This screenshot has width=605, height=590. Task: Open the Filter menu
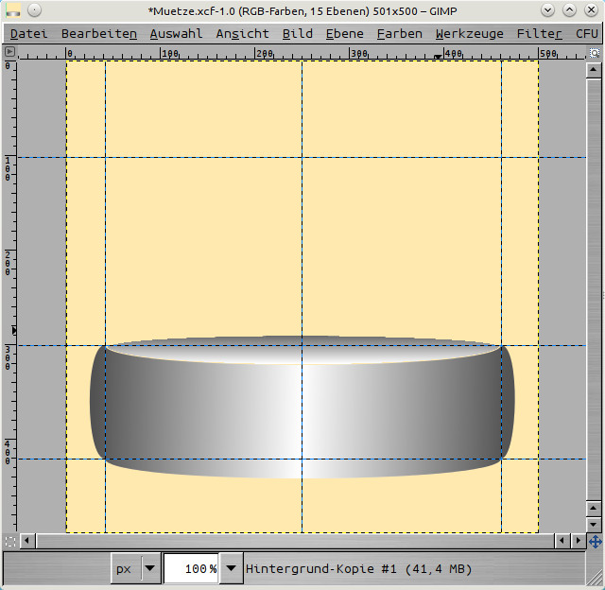pyautogui.click(x=539, y=34)
